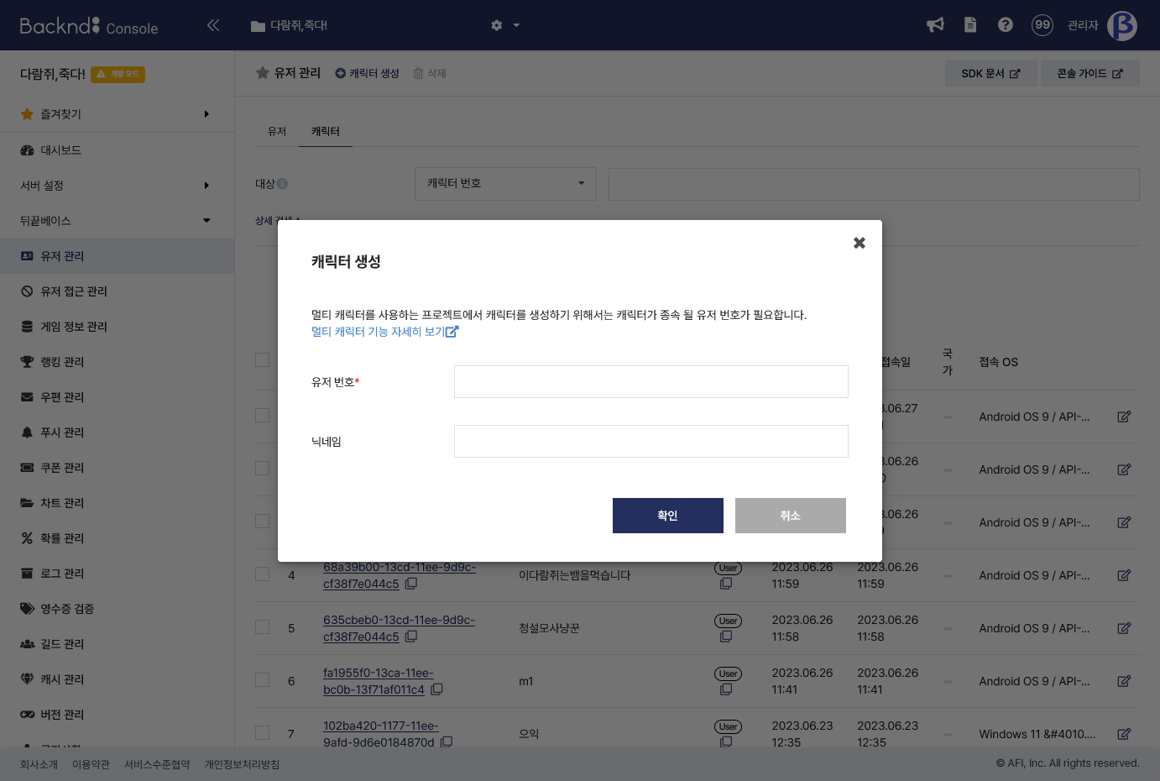
Task: Click the 99 notification badge
Action: coord(1042,25)
